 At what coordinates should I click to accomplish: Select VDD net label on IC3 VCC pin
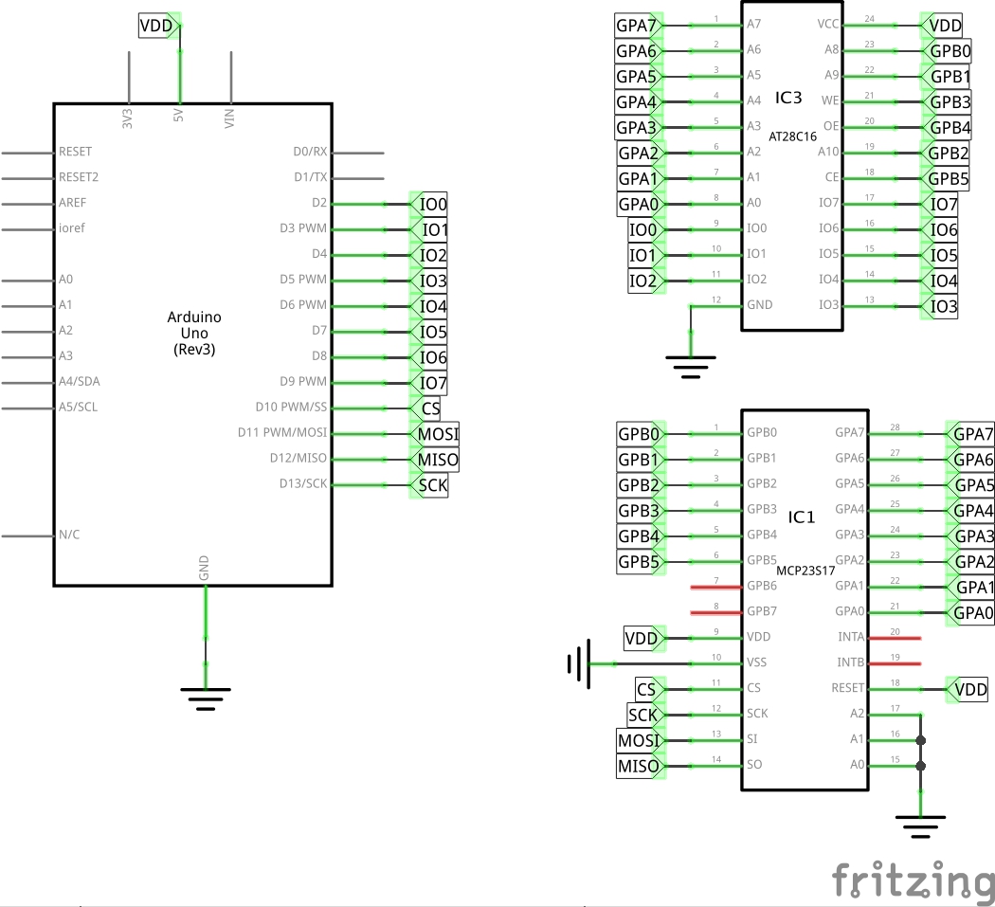[942, 26]
